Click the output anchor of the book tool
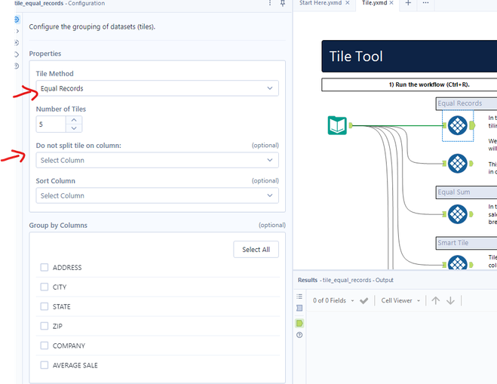 click(x=351, y=125)
